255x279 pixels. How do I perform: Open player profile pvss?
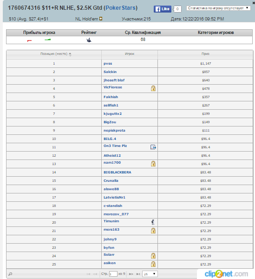[108, 64]
